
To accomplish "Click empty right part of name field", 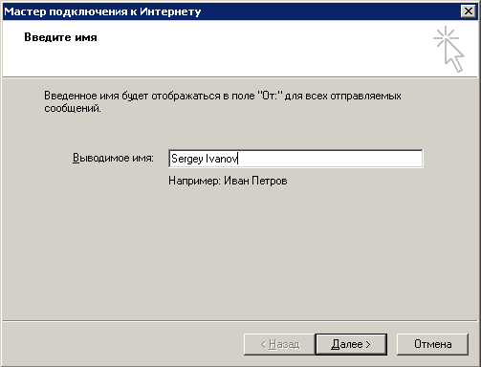I will [x=332, y=159].
